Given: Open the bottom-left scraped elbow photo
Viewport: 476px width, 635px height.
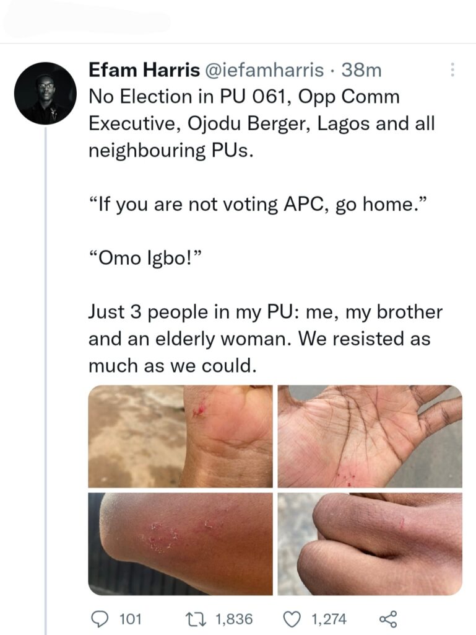Looking at the screenshot, I should (180, 544).
